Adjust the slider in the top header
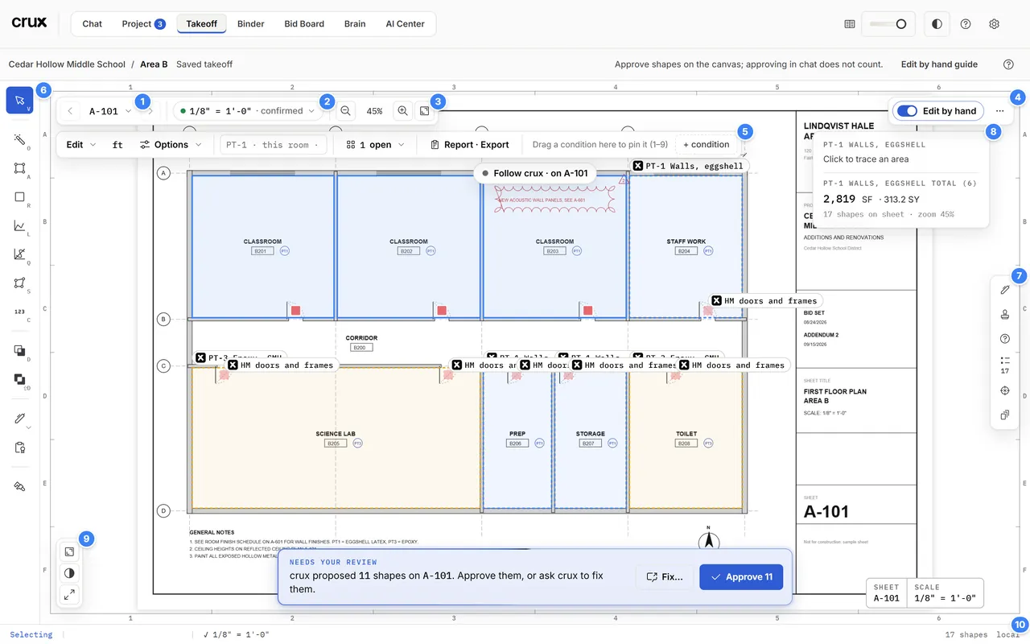This screenshot has height=644, width=1030. point(889,24)
